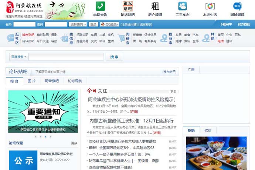The image size is (255, 170).
Task: Click the 搜索 search button
Action: 114,57
